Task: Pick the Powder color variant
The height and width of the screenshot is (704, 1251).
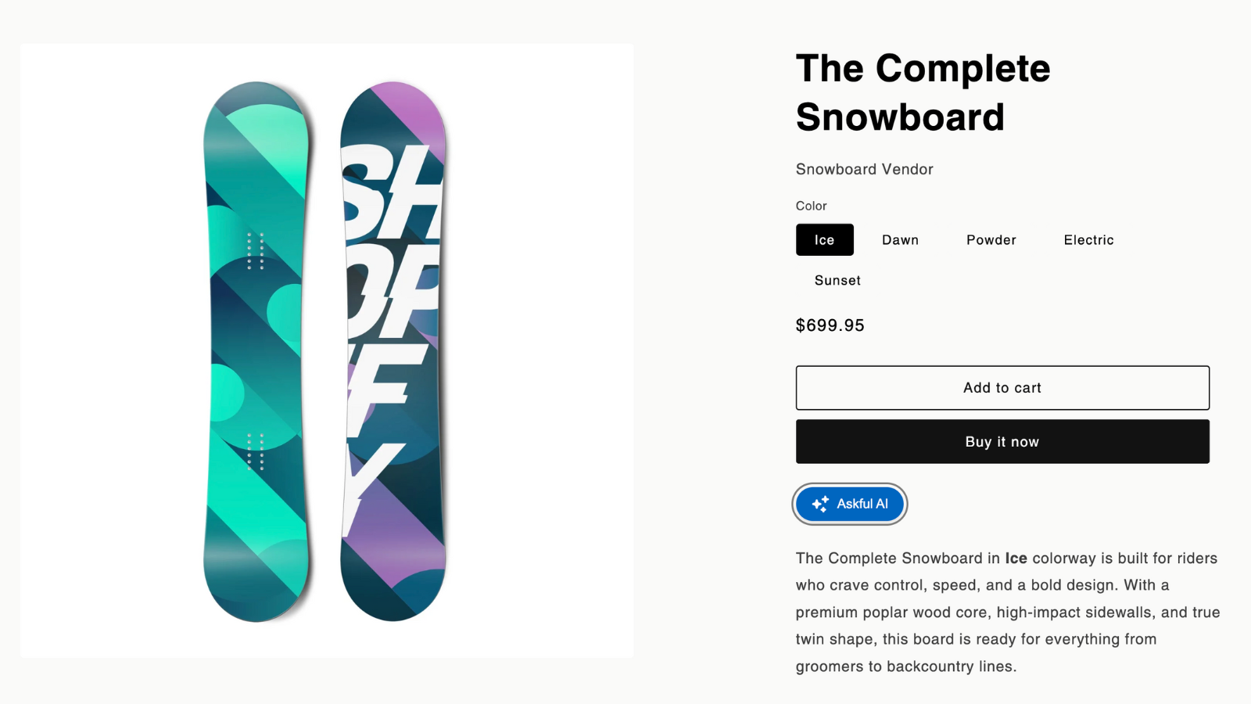Action: (x=991, y=240)
